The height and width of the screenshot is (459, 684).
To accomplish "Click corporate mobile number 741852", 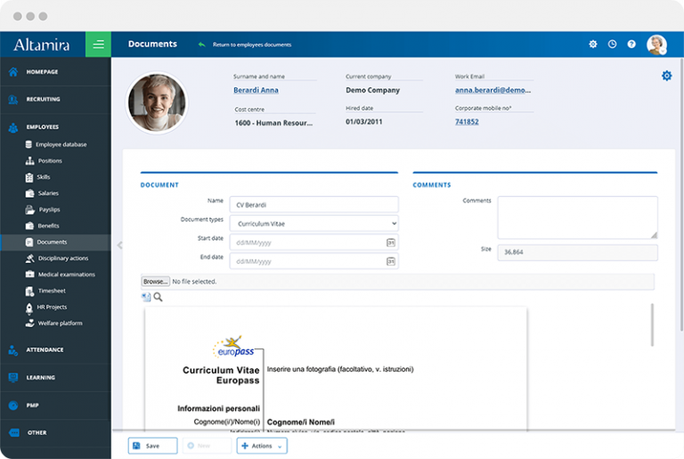I will 467,122.
